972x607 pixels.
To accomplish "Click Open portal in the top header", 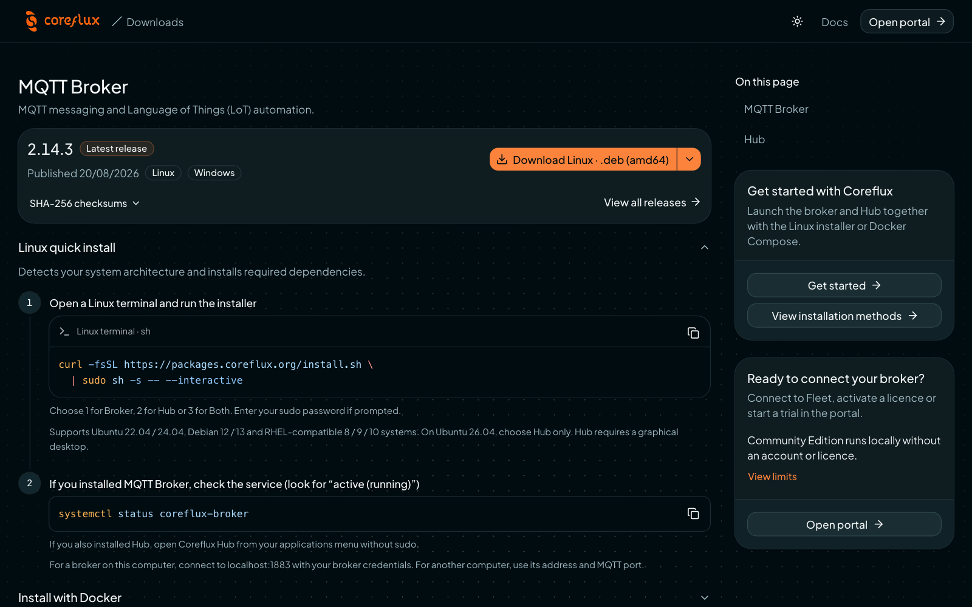I will point(906,22).
